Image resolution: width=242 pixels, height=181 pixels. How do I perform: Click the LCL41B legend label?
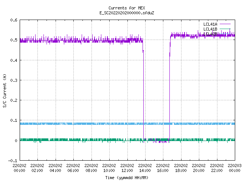click(210, 29)
